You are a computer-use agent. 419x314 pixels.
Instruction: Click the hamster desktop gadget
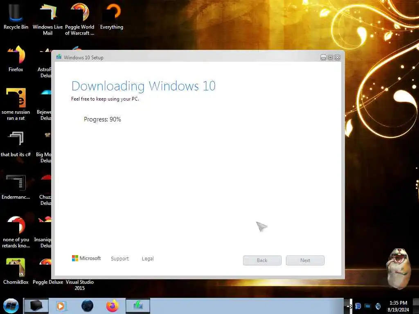(399, 268)
